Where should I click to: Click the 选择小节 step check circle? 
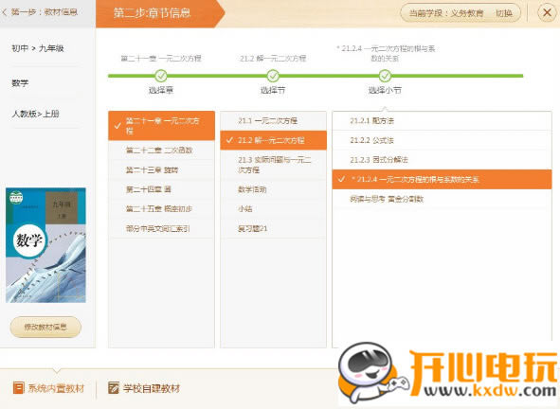click(x=385, y=76)
